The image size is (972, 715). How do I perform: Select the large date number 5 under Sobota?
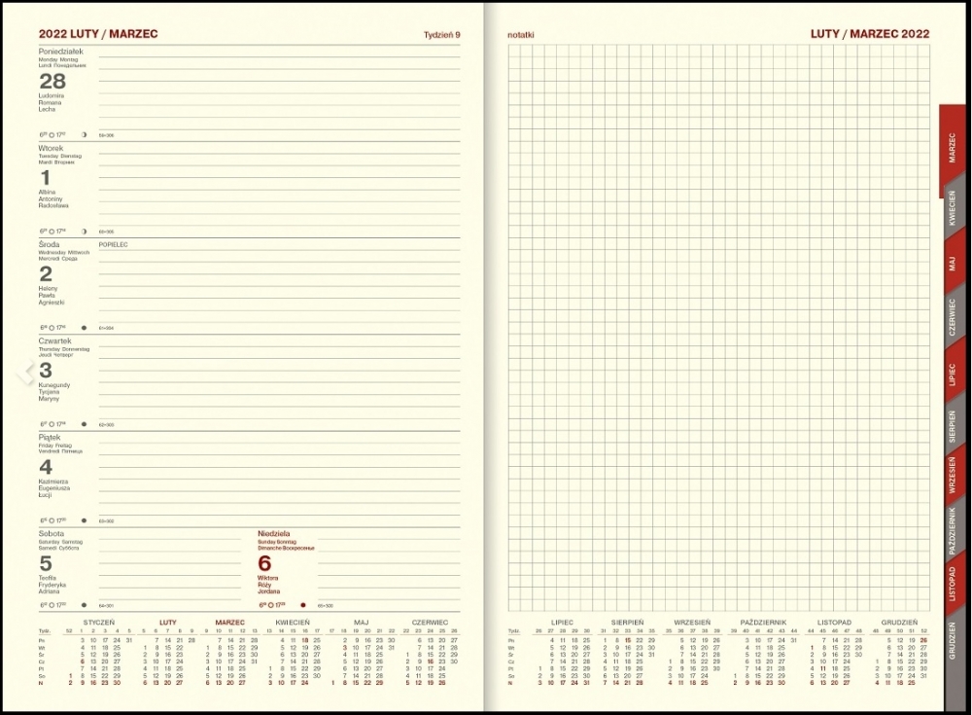pos(46,563)
